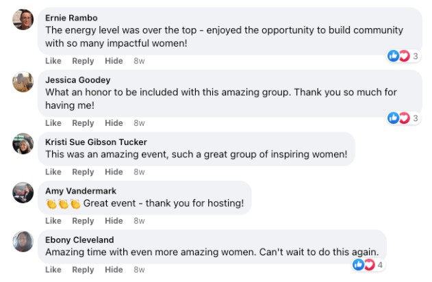Viewport: 432px width, 282px height.
Task: Open Ernie Rambo name link
Action: tap(71, 18)
